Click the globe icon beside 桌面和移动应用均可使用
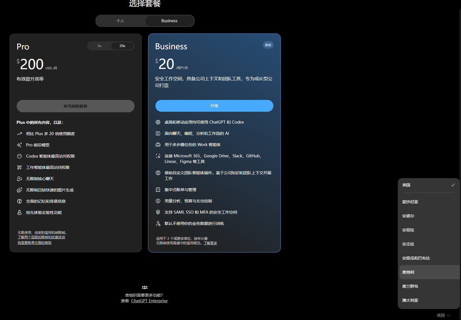 (x=158, y=122)
